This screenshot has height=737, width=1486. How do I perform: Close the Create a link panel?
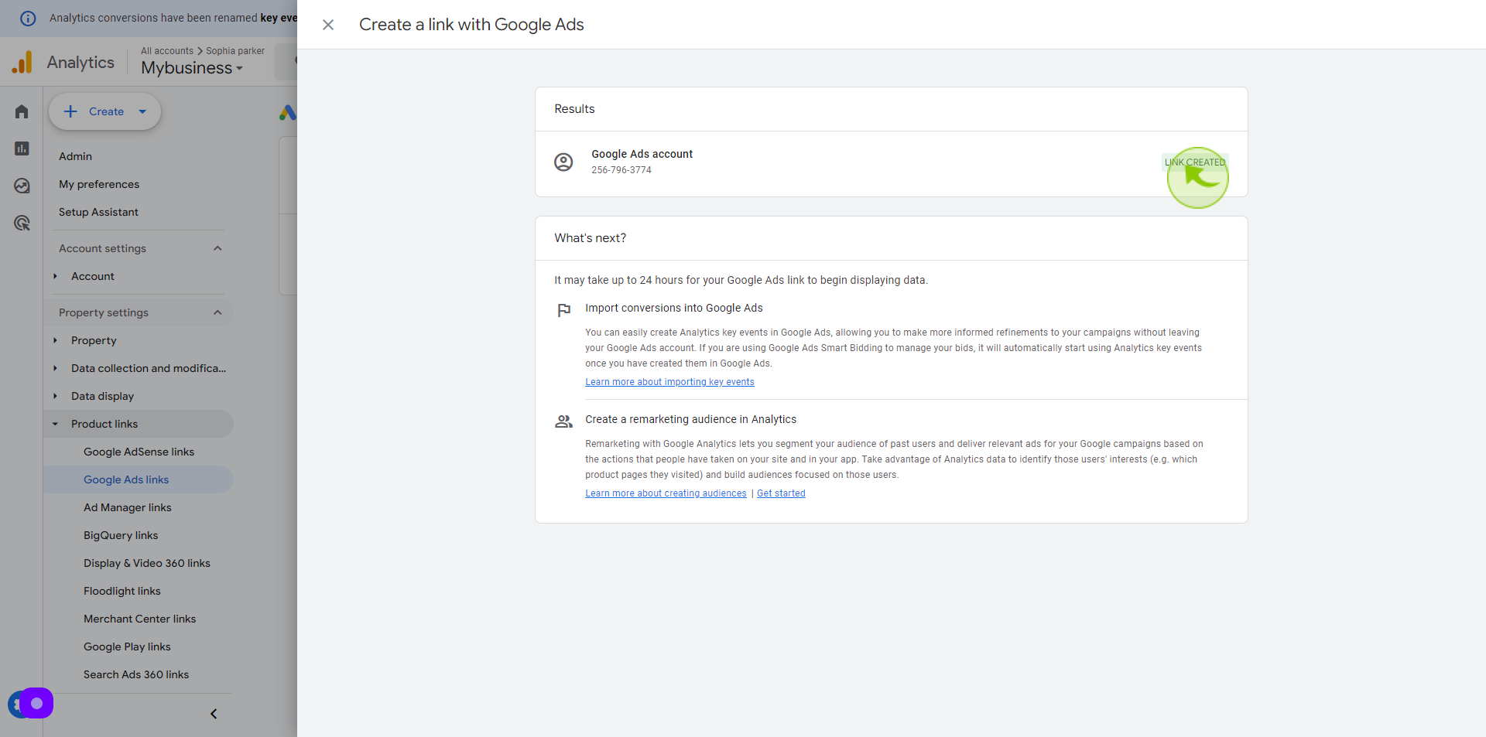328,25
